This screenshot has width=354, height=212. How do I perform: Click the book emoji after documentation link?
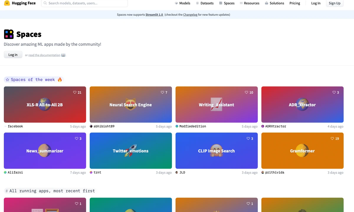coord(63,55)
